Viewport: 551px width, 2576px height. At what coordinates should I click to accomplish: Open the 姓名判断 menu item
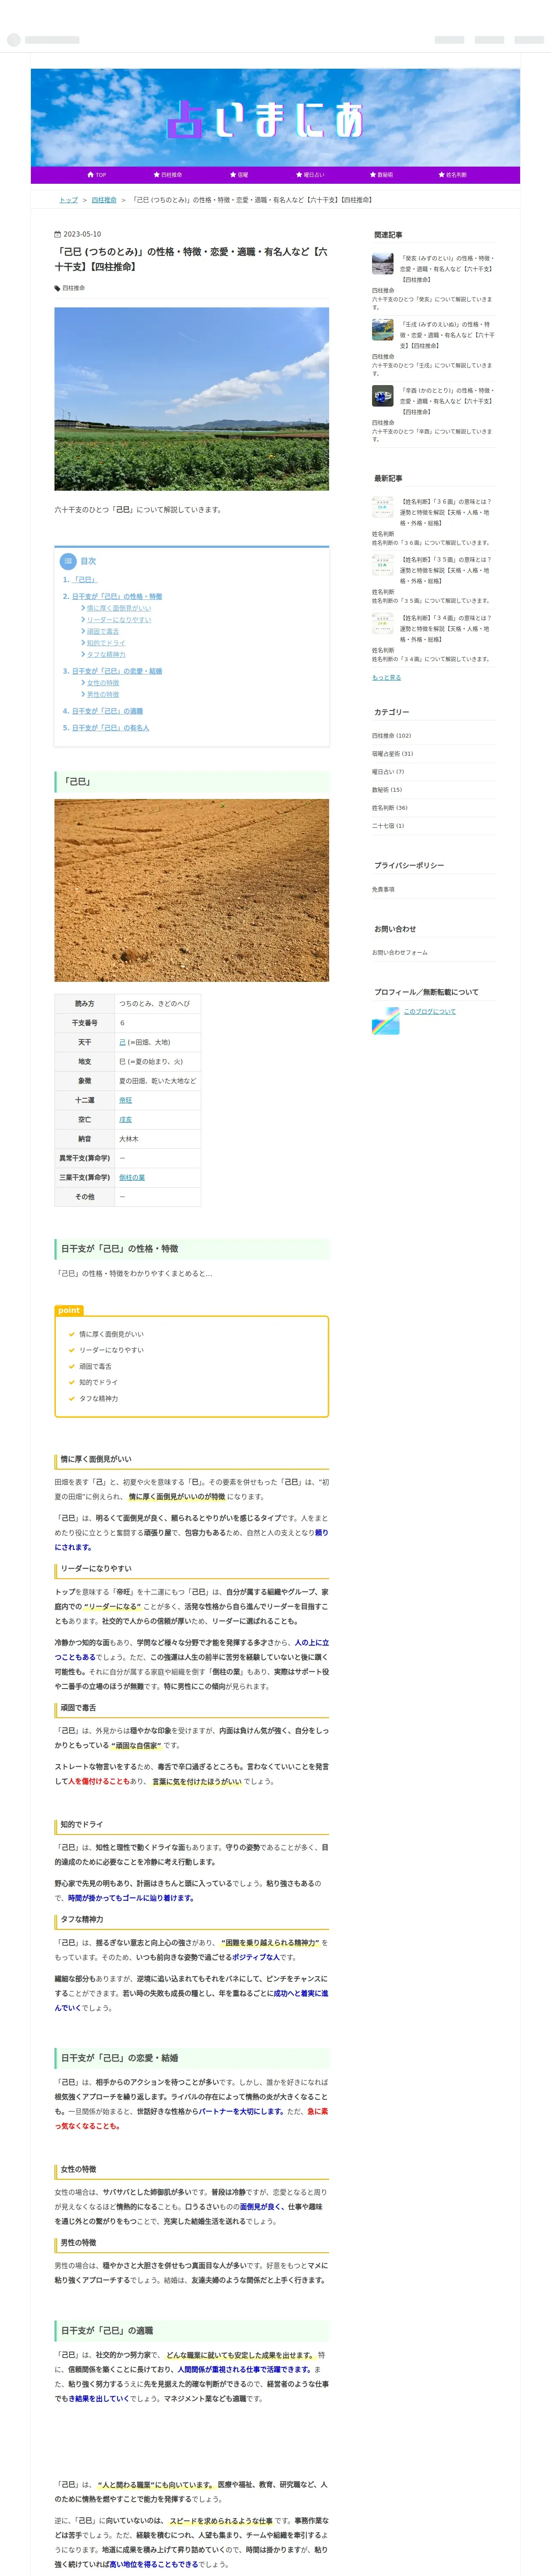[x=453, y=175]
